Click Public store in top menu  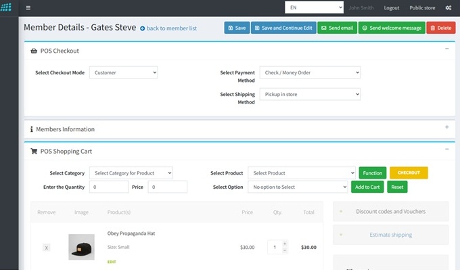coord(422,7)
